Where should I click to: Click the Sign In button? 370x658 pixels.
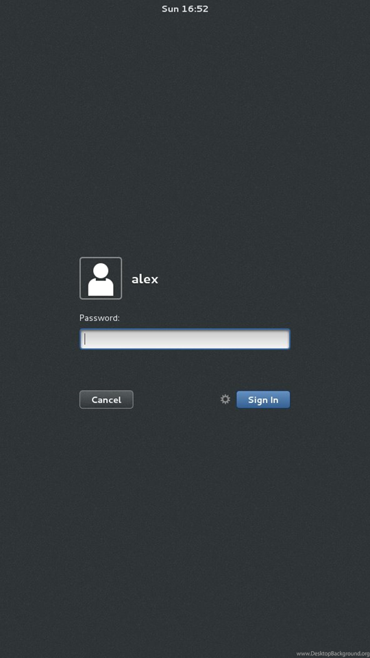coord(263,400)
